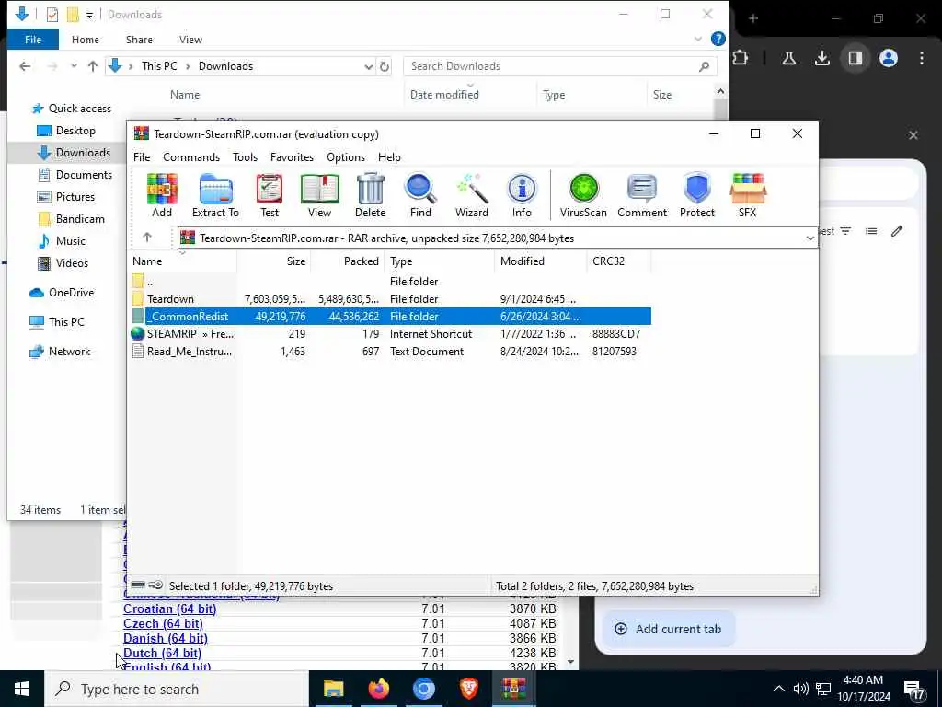This screenshot has width=942, height=707.
Task: Open Explorer recent locations dropdown arrow
Action: tap(74, 66)
